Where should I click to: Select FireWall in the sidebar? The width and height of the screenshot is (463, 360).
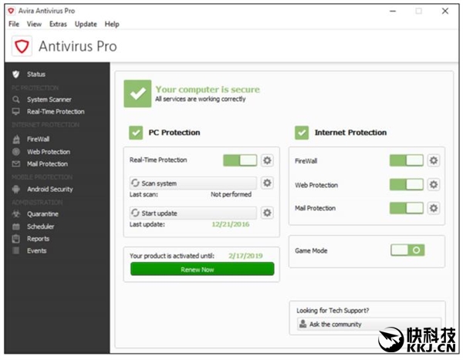[x=38, y=139]
